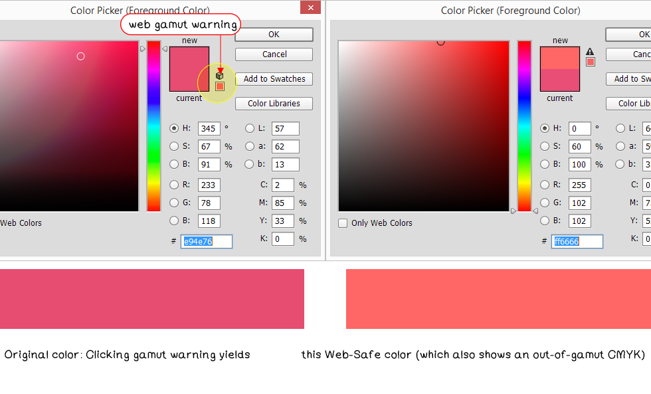651x394 pixels.
Task: Click the web gamut warning cube icon
Action: (220, 76)
